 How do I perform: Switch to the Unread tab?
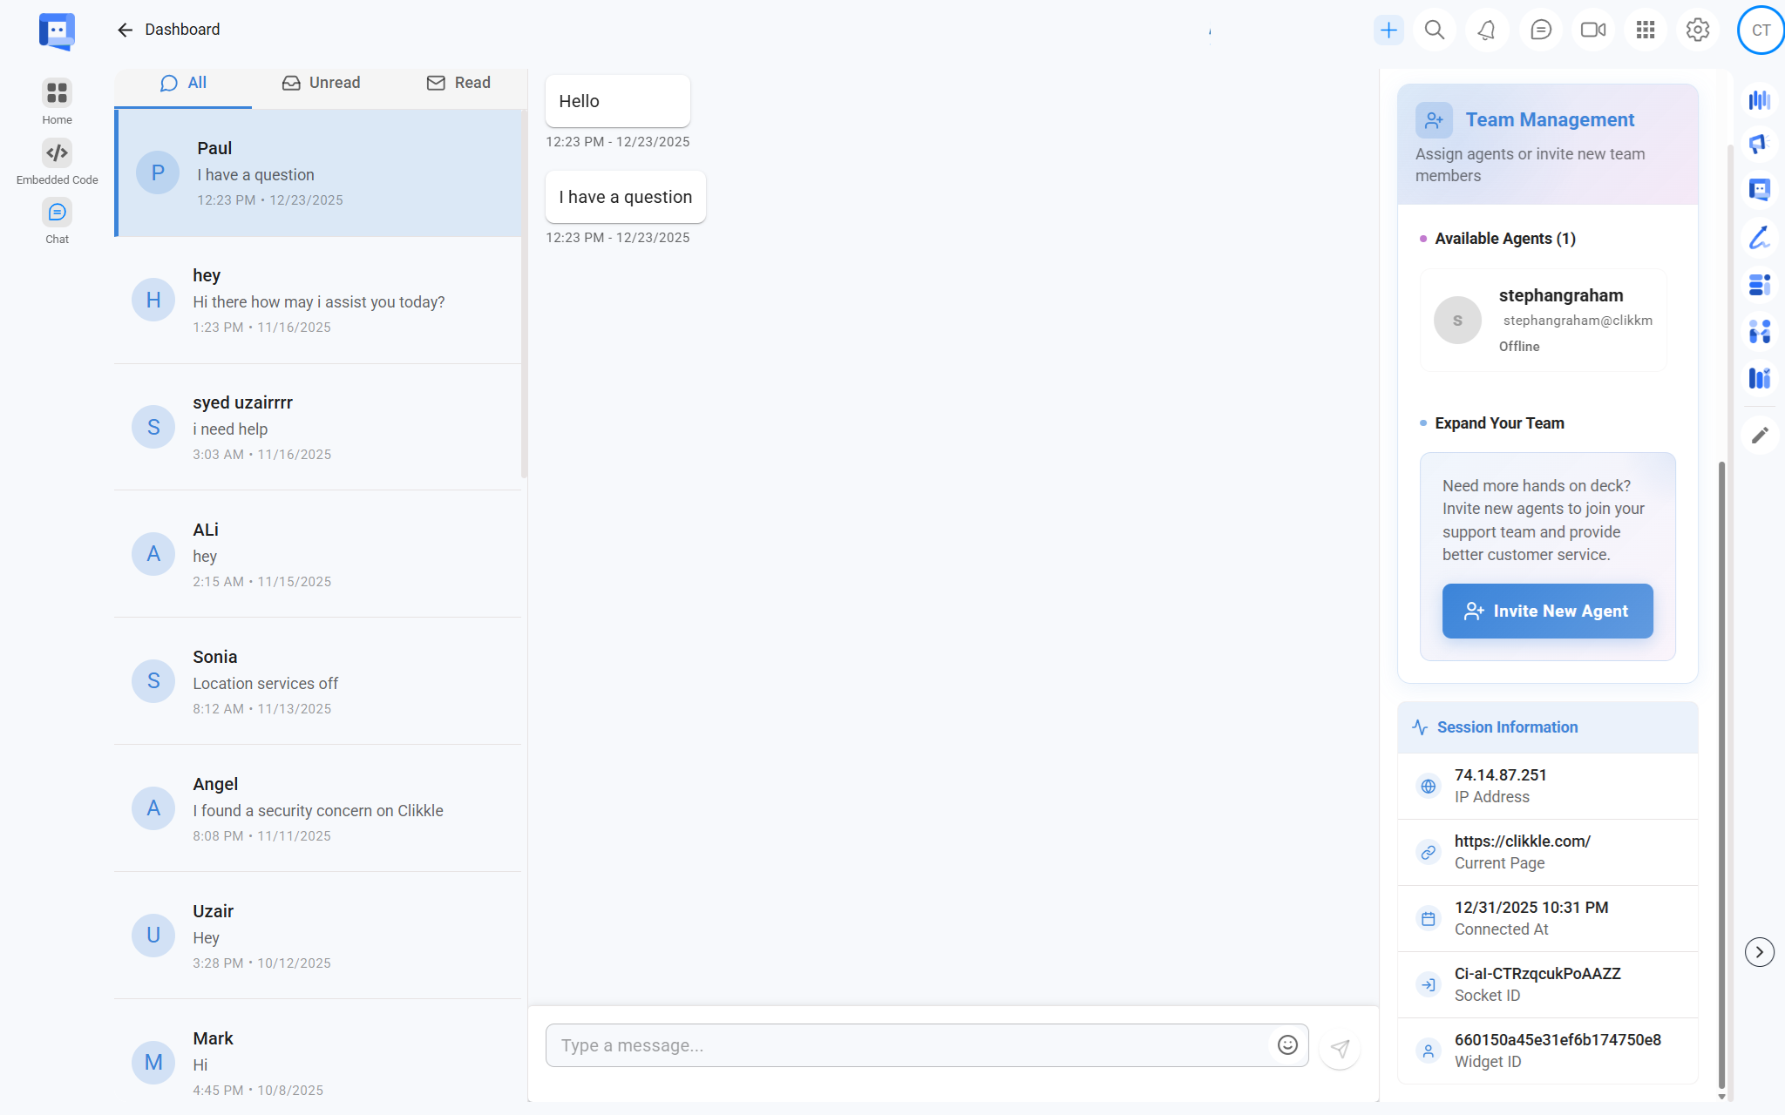click(x=321, y=83)
